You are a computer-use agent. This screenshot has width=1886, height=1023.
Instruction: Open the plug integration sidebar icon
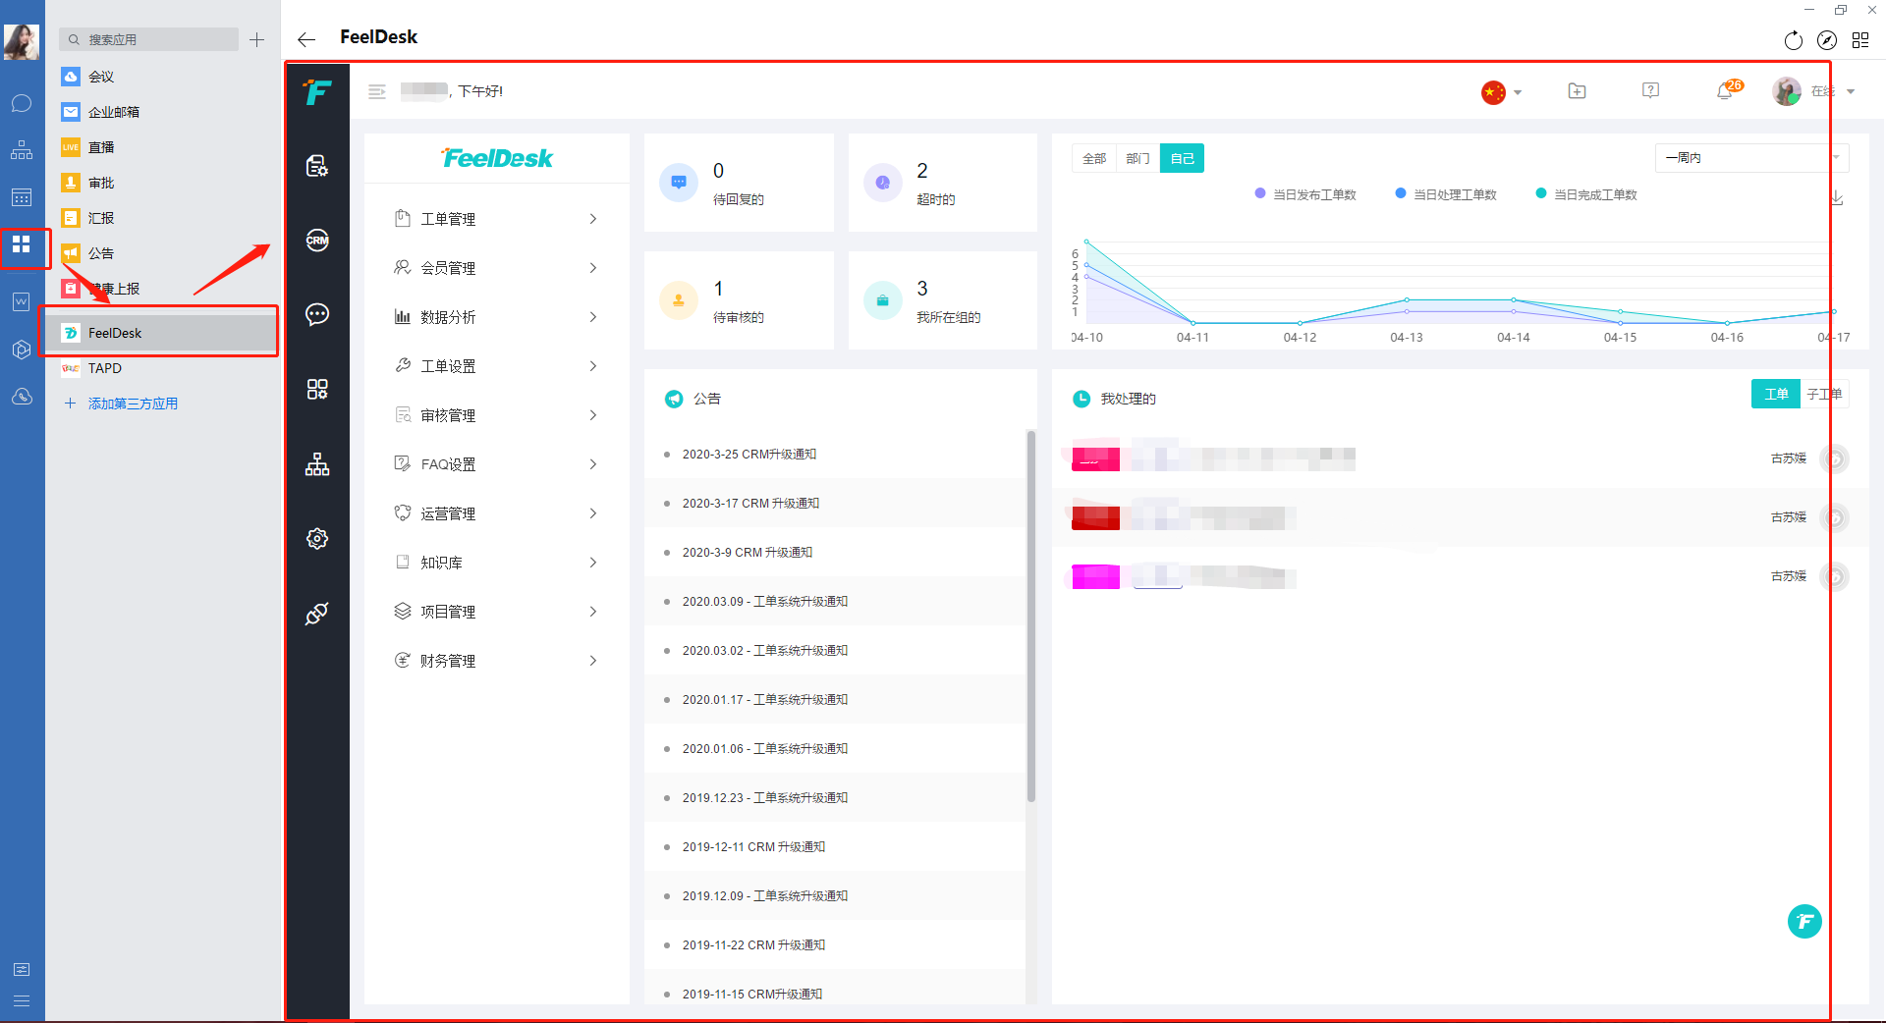tap(317, 614)
